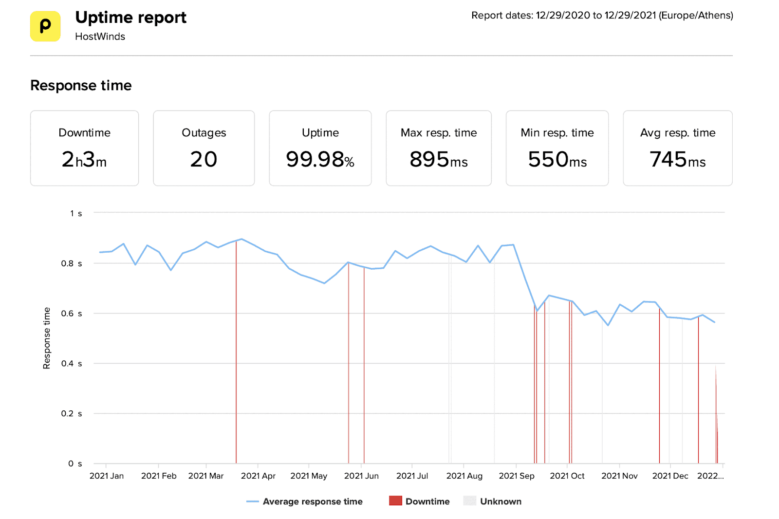This screenshot has height=519, width=779.
Task: Click the blue response time legend line
Action: pyautogui.click(x=252, y=501)
